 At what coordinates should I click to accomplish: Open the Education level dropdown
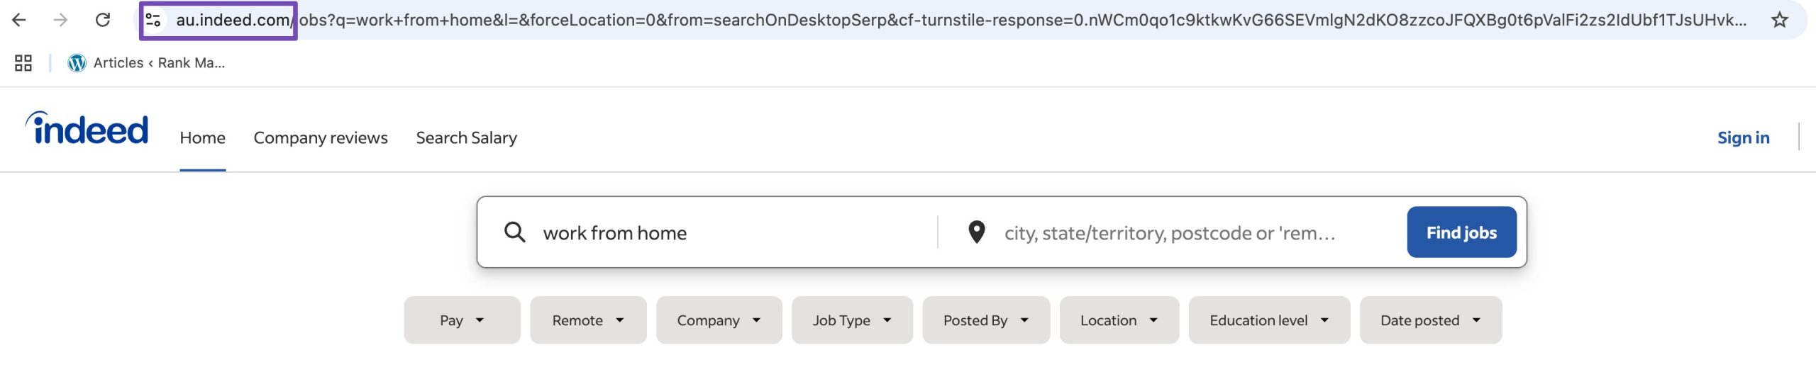click(1268, 320)
